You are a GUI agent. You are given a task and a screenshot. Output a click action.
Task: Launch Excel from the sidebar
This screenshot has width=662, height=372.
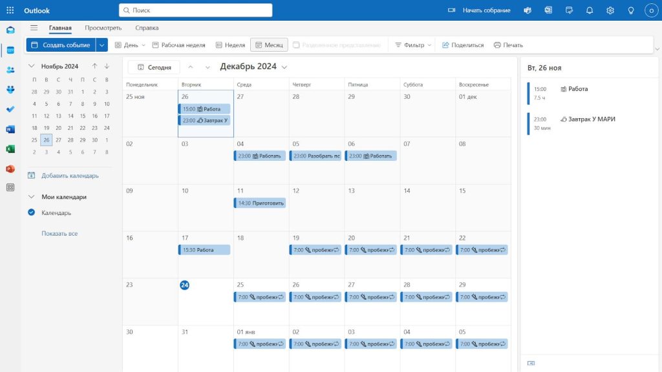(10, 149)
